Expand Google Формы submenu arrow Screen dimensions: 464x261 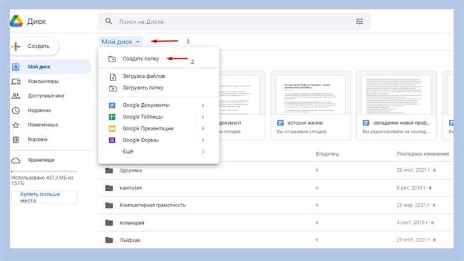(203, 140)
